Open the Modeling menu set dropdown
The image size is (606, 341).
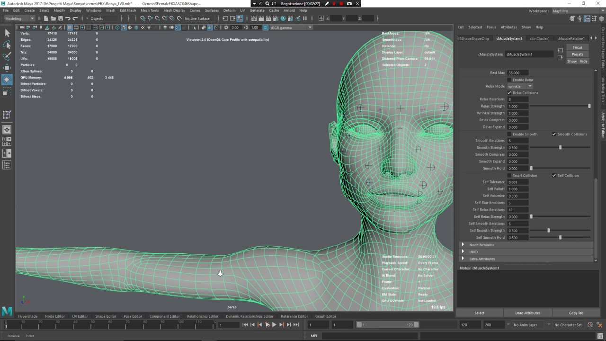coord(19,18)
